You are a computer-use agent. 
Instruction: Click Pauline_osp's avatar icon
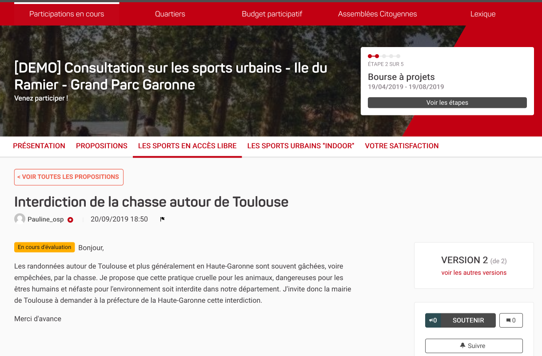point(20,219)
